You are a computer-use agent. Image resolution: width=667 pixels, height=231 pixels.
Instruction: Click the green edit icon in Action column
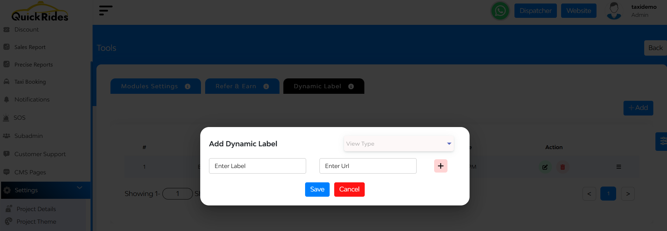(x=545, y=167)
